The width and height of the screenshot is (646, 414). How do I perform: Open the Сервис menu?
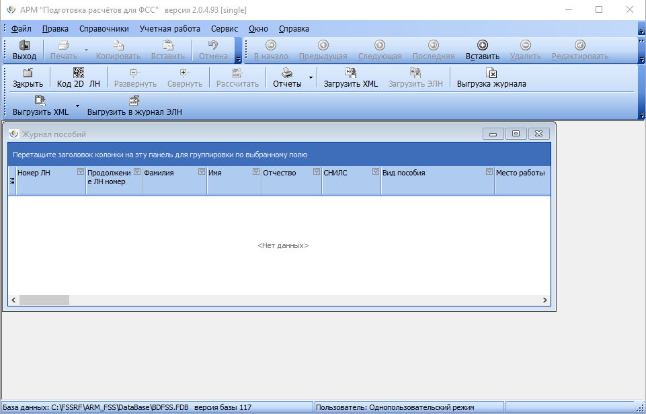(x=225, y=29)
